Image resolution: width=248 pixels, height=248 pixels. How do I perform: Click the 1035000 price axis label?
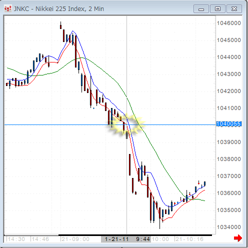[228, 210]
